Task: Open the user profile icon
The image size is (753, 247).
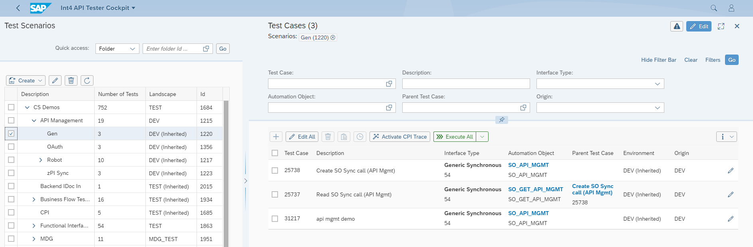Action: point(731,8)
